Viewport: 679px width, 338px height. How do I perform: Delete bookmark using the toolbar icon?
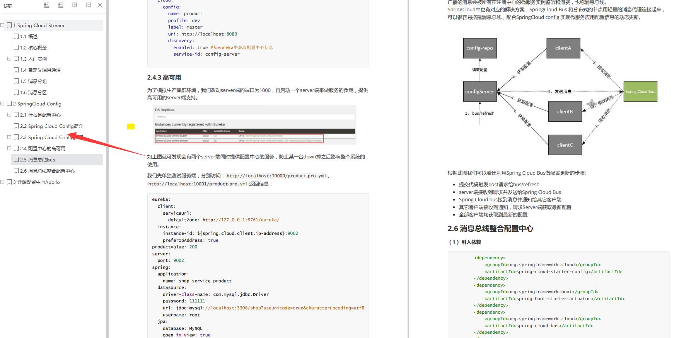tap(89, 5)
